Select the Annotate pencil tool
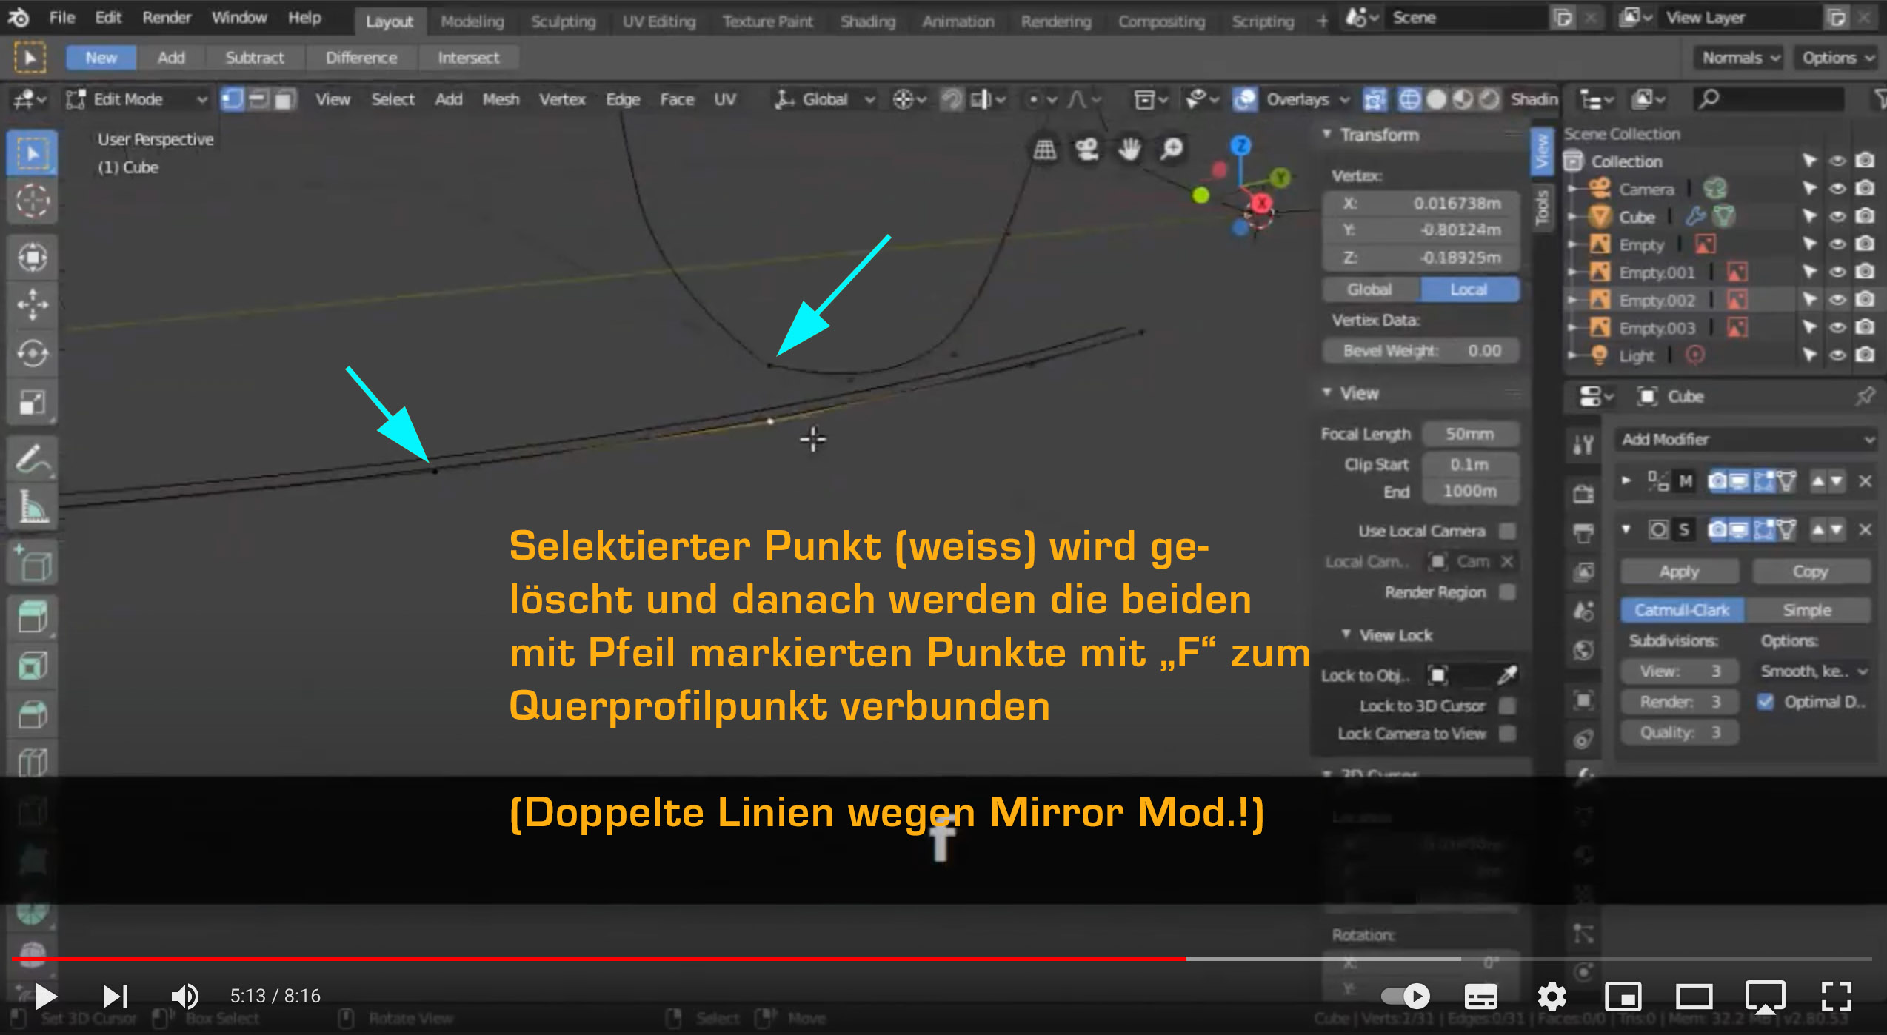1887x1035 pixels. pyautogui.click(x=32, y=460)
